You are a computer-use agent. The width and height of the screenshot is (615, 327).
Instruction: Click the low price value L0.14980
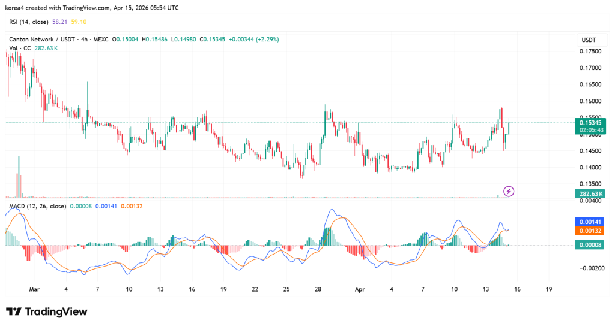point(184,40)
